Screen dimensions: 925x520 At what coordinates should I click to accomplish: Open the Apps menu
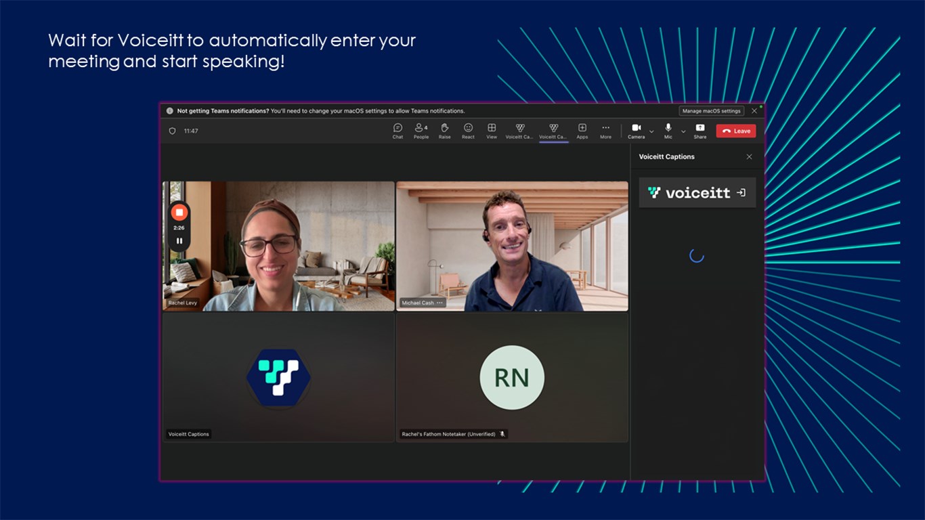coord(582,131)
